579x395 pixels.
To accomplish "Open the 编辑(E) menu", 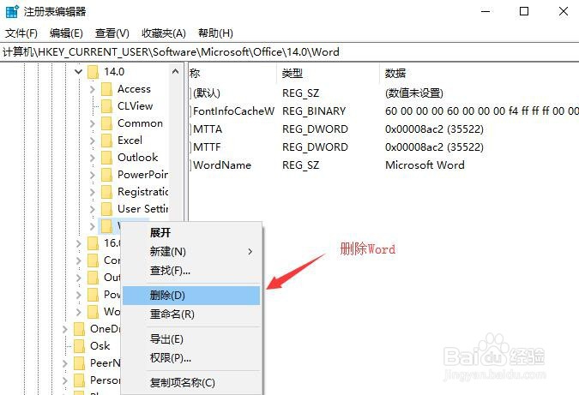I will 66,33.
